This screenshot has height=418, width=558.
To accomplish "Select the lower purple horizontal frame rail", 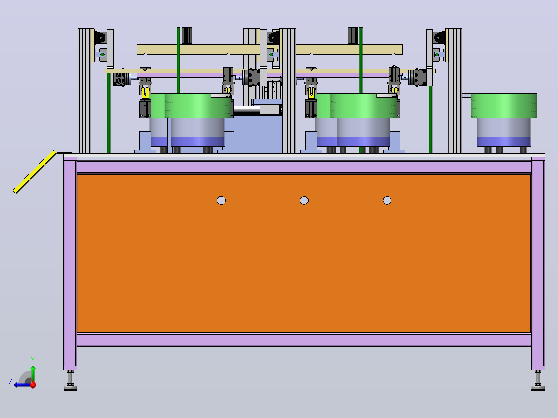I will pyautogui.click(x=304, y=340).
